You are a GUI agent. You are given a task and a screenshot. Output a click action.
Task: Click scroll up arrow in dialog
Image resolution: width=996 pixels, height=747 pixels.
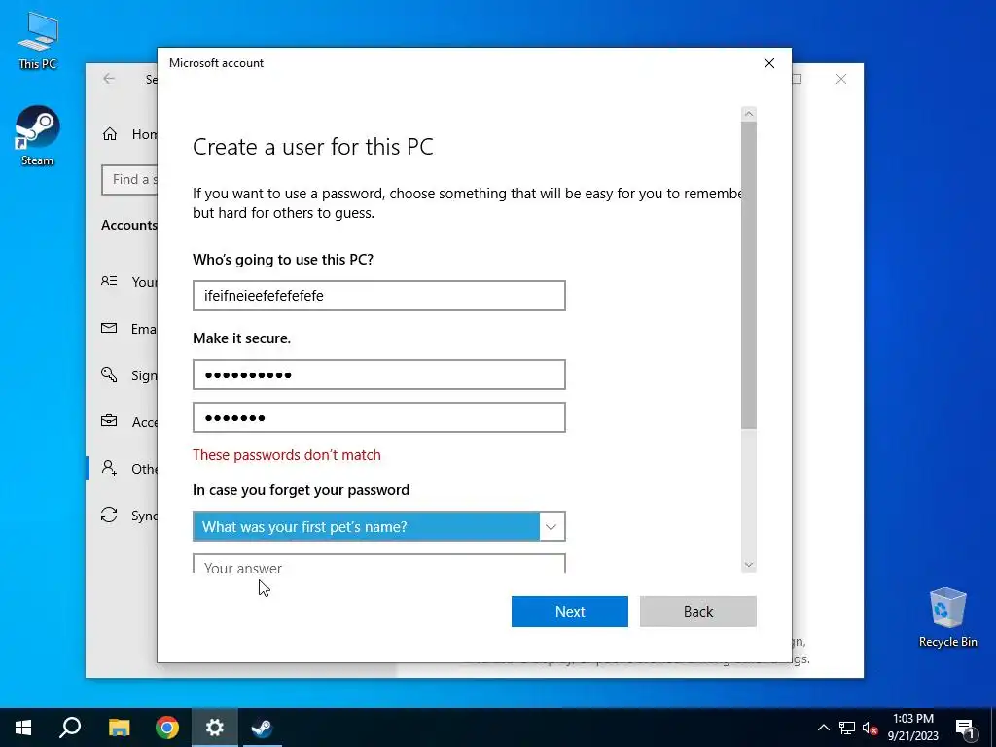coord(749,114)
